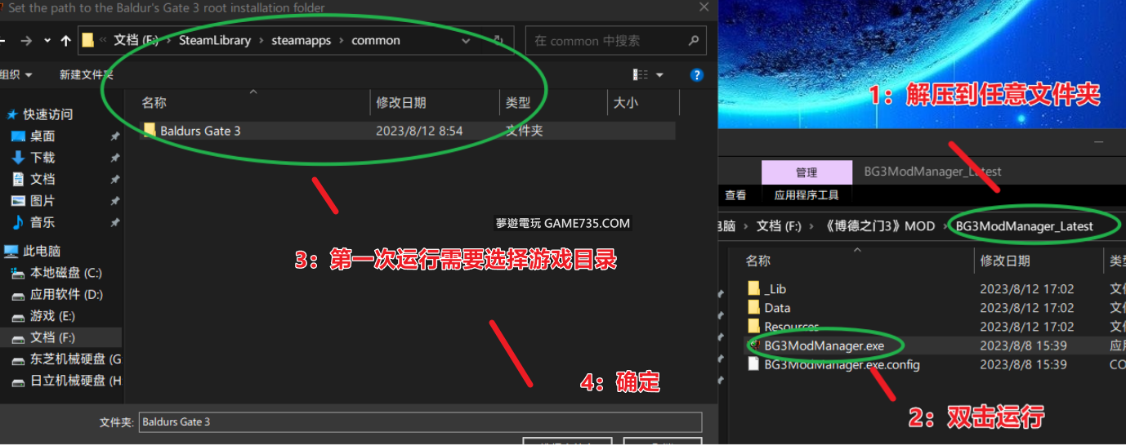
Task: Open 应用程序工具 tab in Explorer ribbon
Action: [x=807, y=195]
